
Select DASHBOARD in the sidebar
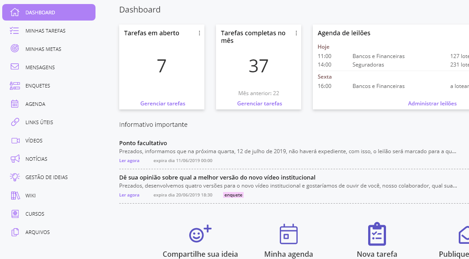(x=49, y=12)
